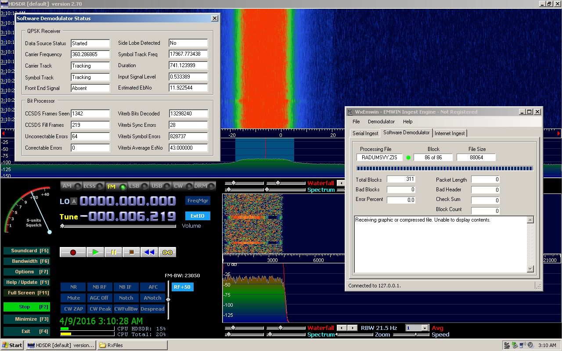Toggle the AGC Off button
Viewport: 562px width, 351px height.
click(x=100, y=298)
